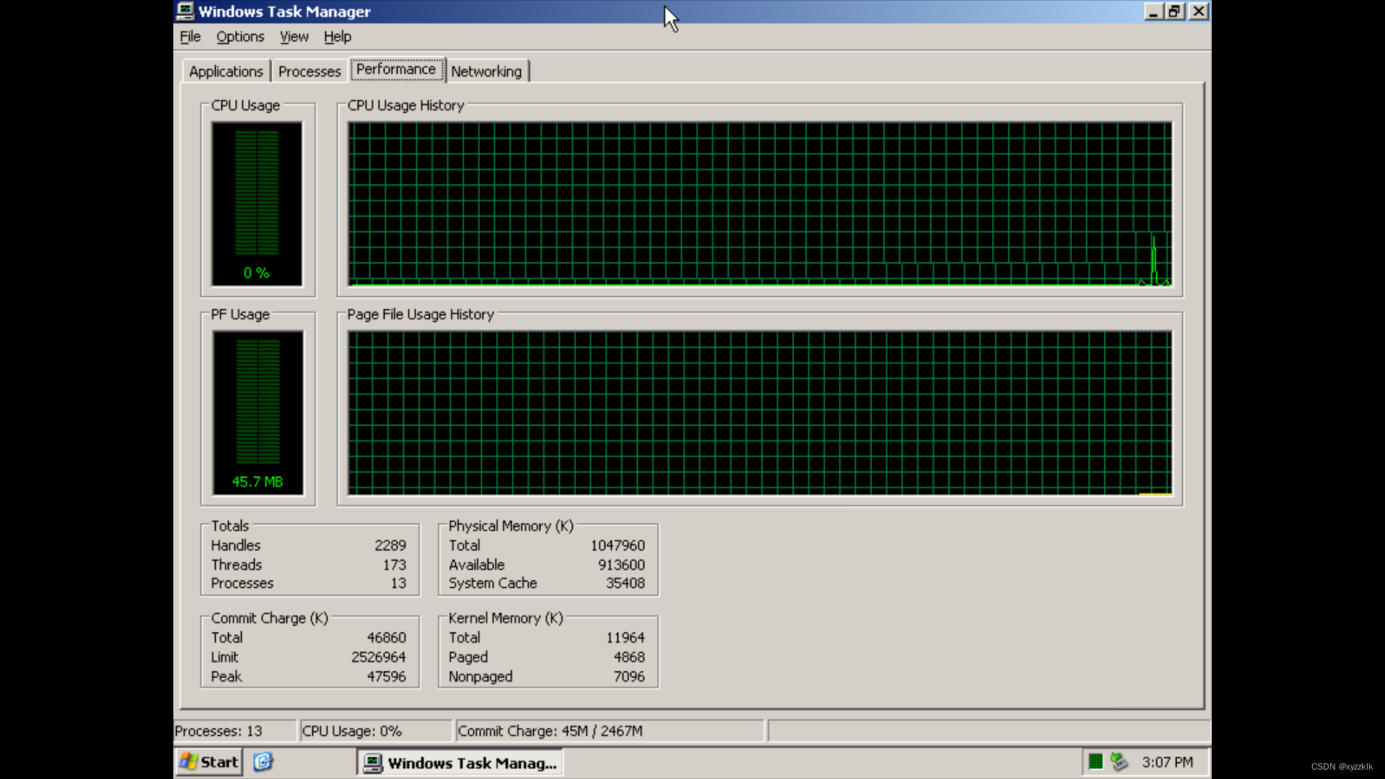This screenshot has width=1385, height=779.
Task: Click the PF Usage gauge showing 45.7 MB
Action: [258, 413]
